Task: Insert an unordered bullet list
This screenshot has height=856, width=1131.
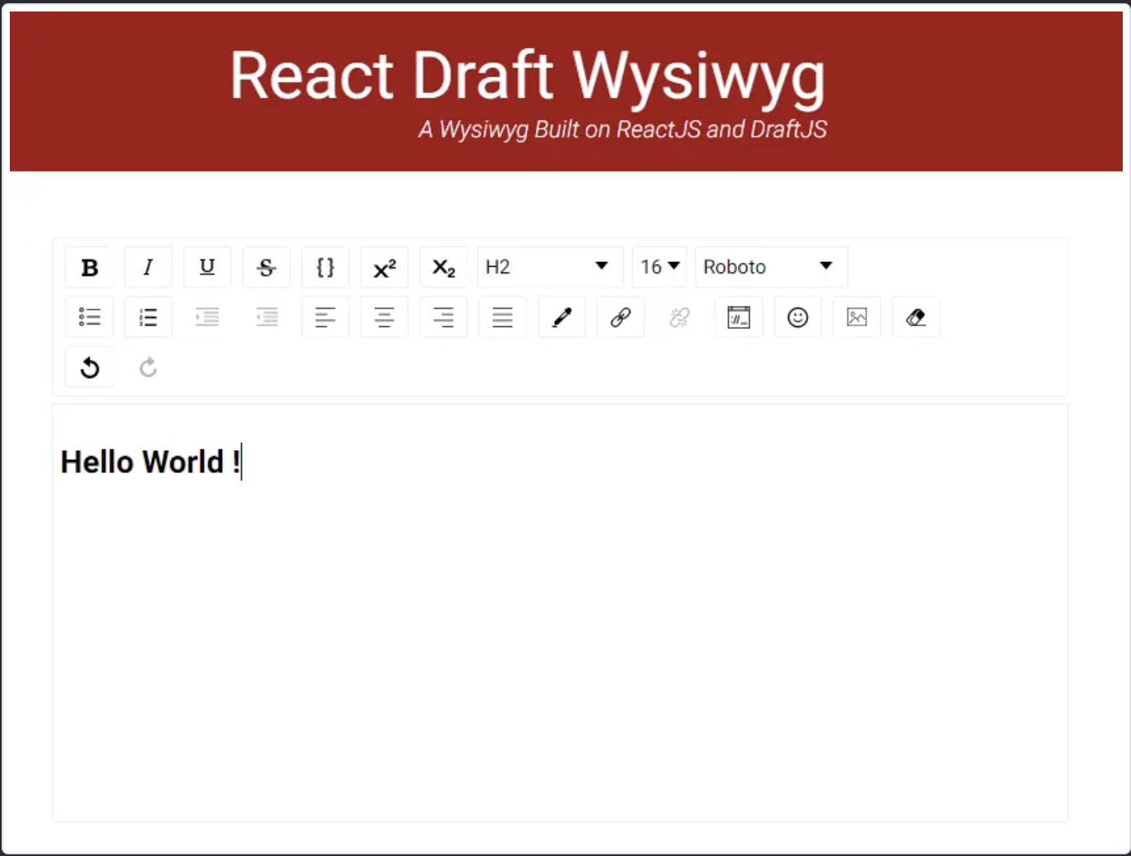Action: coord(90,317)
